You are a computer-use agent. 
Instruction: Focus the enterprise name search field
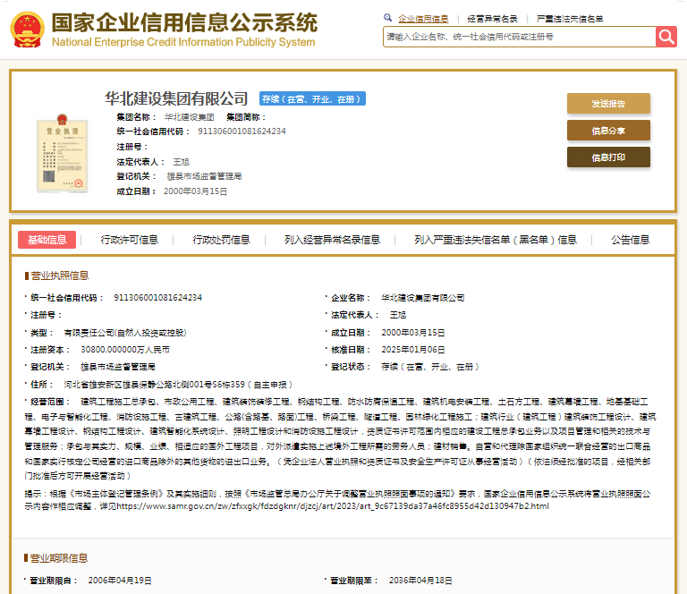(519, 37)
